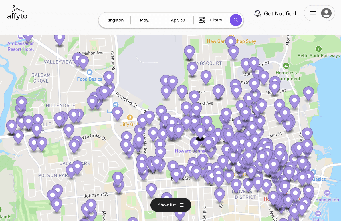Click the Belle Park Fairways golf marker

(318, 49)
